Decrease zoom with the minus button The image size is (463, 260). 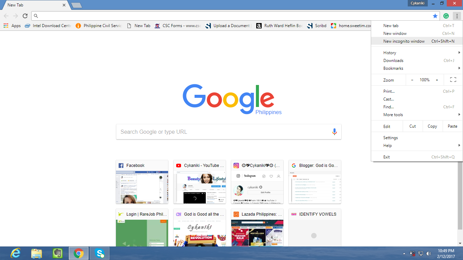412,80
